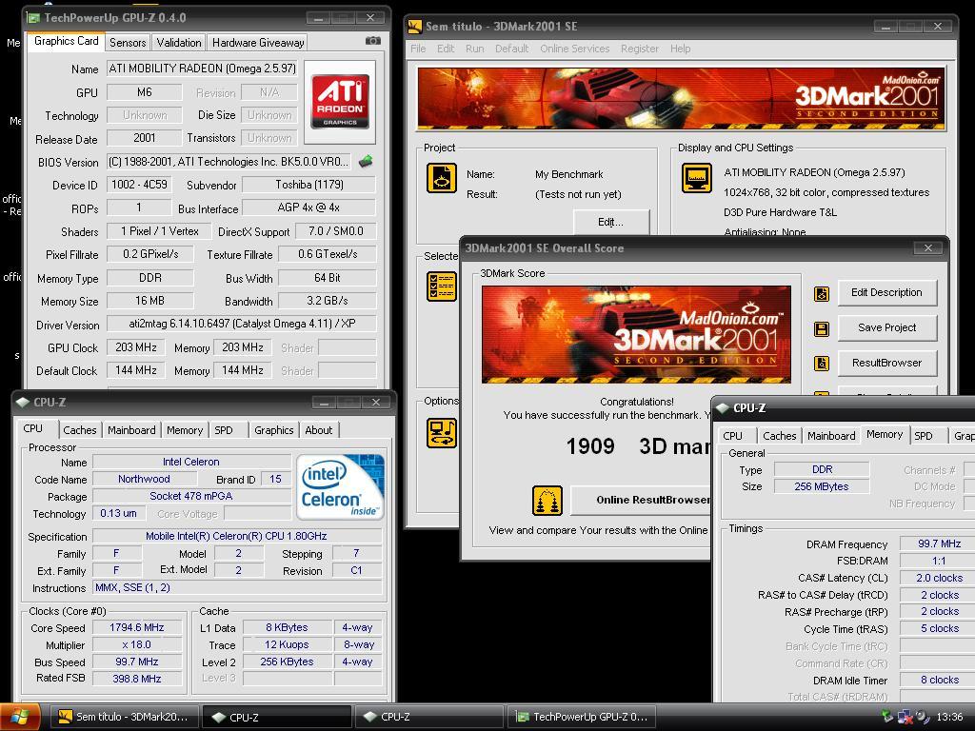Screen dimensions: 975x731
Task: Click the Intel Celeron logo in CPU-Z
Action: (x=340, y=487)
